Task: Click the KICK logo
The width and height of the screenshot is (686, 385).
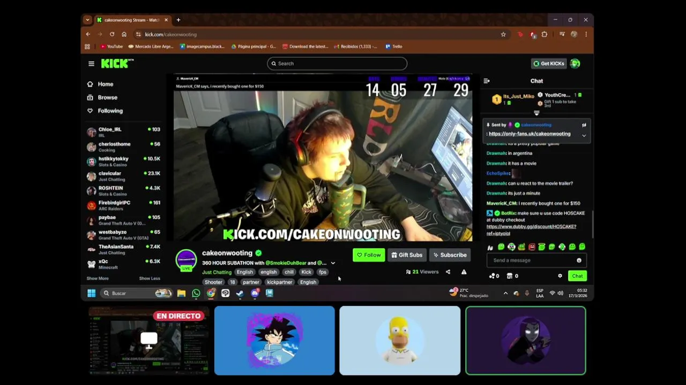Action: tap(117, 63)
